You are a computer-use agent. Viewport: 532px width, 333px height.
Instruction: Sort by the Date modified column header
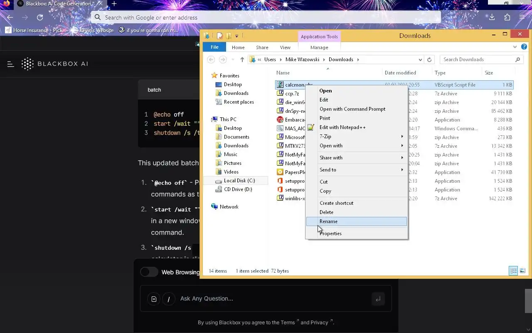(x=400, y=73)
